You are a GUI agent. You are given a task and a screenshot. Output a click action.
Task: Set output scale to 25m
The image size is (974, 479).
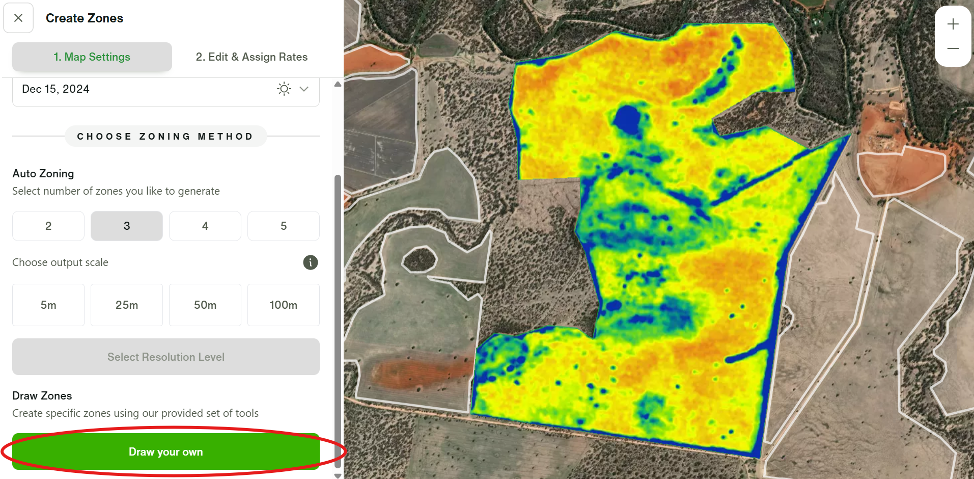coord(127,305)
